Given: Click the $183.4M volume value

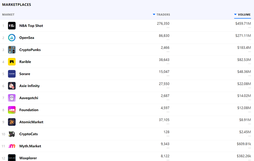Looking at the screenshot, I should tap(244, 48).
